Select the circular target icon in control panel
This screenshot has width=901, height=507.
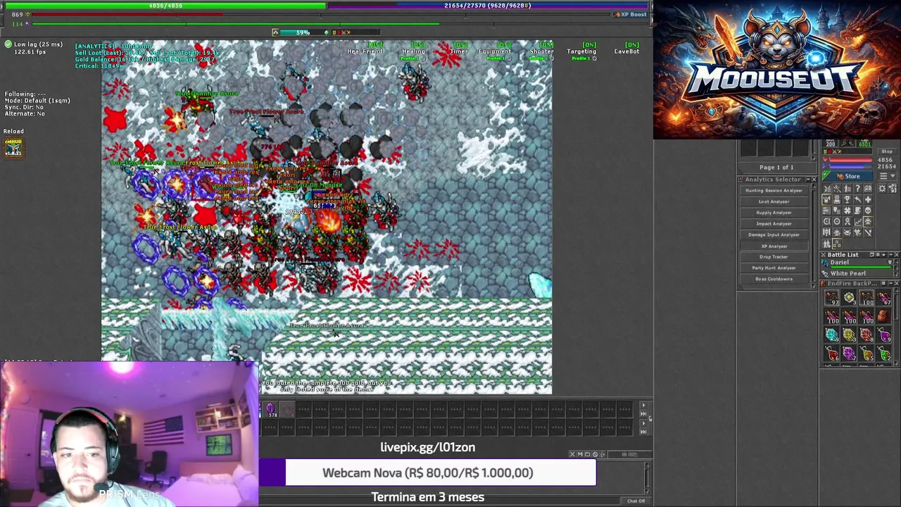click(837, 222)
